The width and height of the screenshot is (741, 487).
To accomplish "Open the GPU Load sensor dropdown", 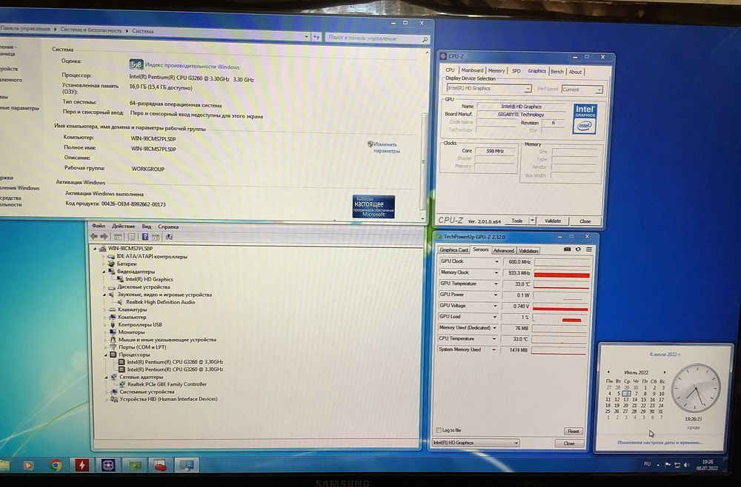I will (495, 317).
